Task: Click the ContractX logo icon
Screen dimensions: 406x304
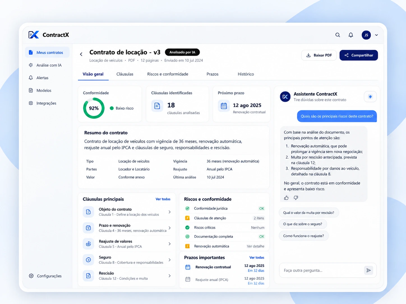Action: tap(34, 35)
